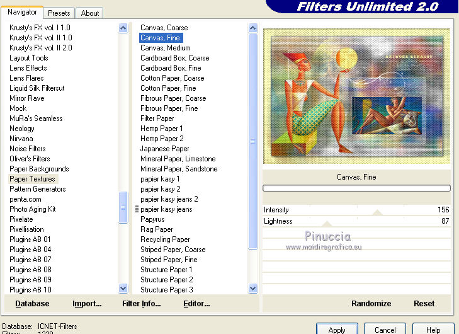Select papier kasy jeans 2
The image size is (459, 334).
pos(169,199)
